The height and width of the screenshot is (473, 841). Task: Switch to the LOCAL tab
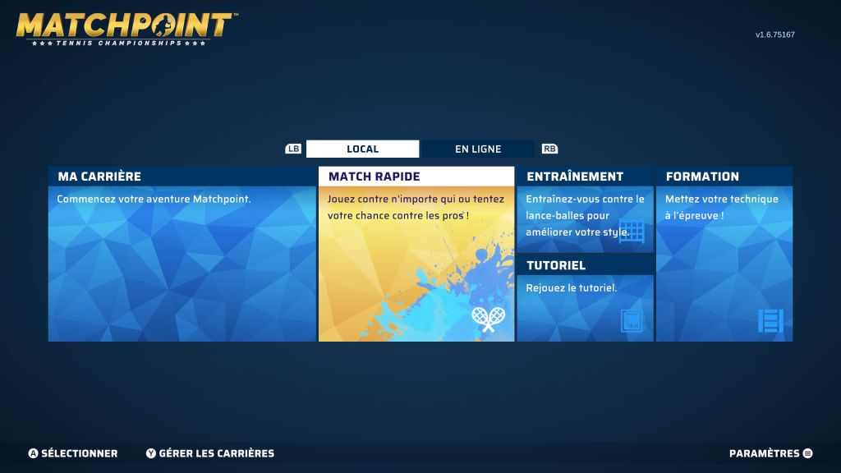(x=362, y=149)
